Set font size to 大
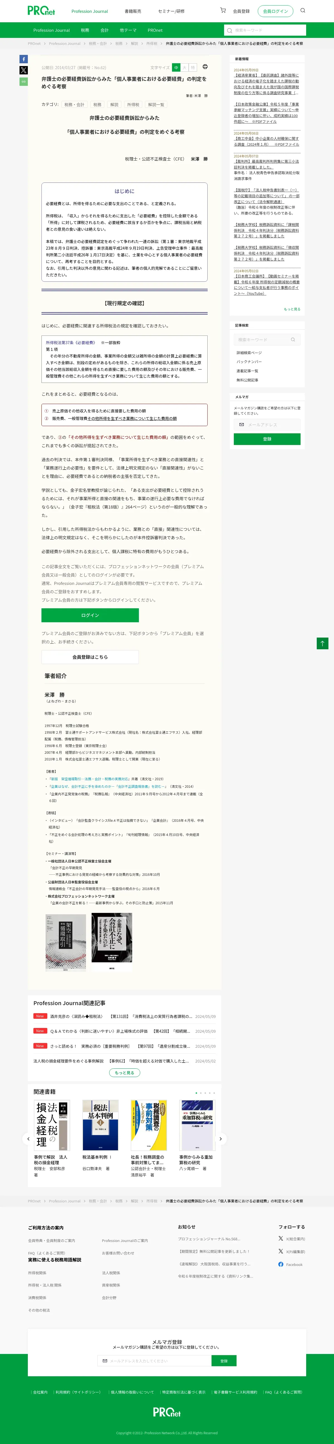 point(185,67)
